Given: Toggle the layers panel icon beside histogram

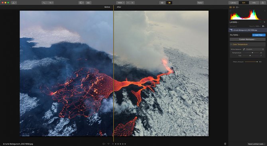Looking at the screenshot, I should 234,7.
